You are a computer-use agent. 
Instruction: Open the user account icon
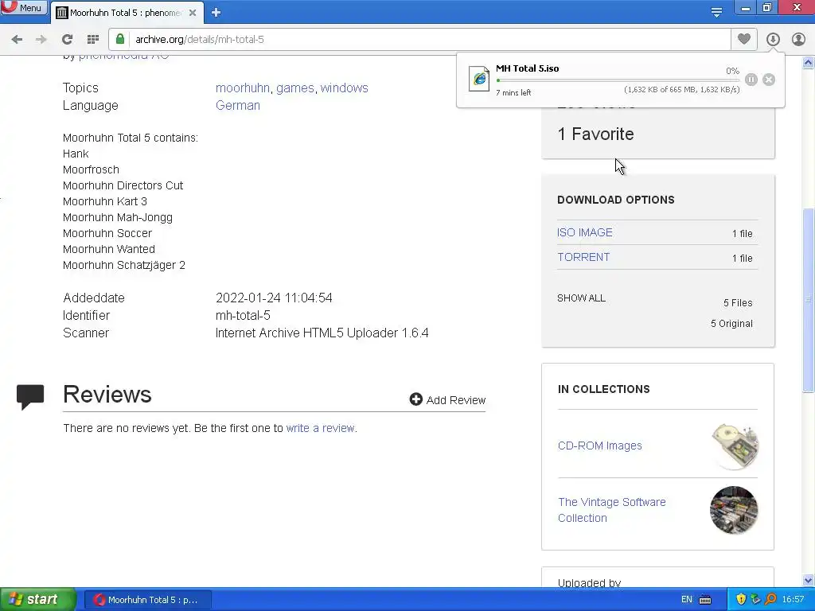798,39
